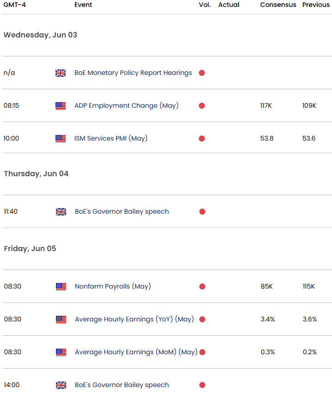Click the Nonfarm Payrolls consensus value 85K
The width and height of the screenshot is (332, 394).
[x=267, y=286]
